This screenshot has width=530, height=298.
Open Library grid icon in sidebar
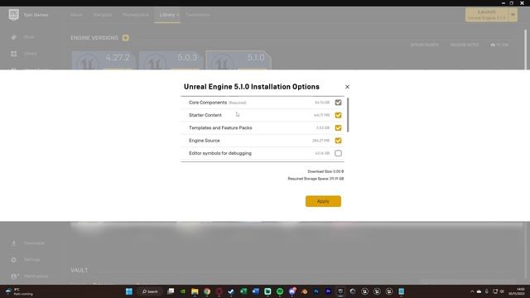(x=13, y=54)
